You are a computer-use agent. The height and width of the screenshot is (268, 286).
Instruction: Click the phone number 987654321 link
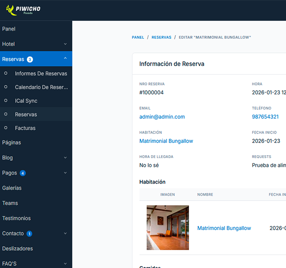tap(265, 117)
